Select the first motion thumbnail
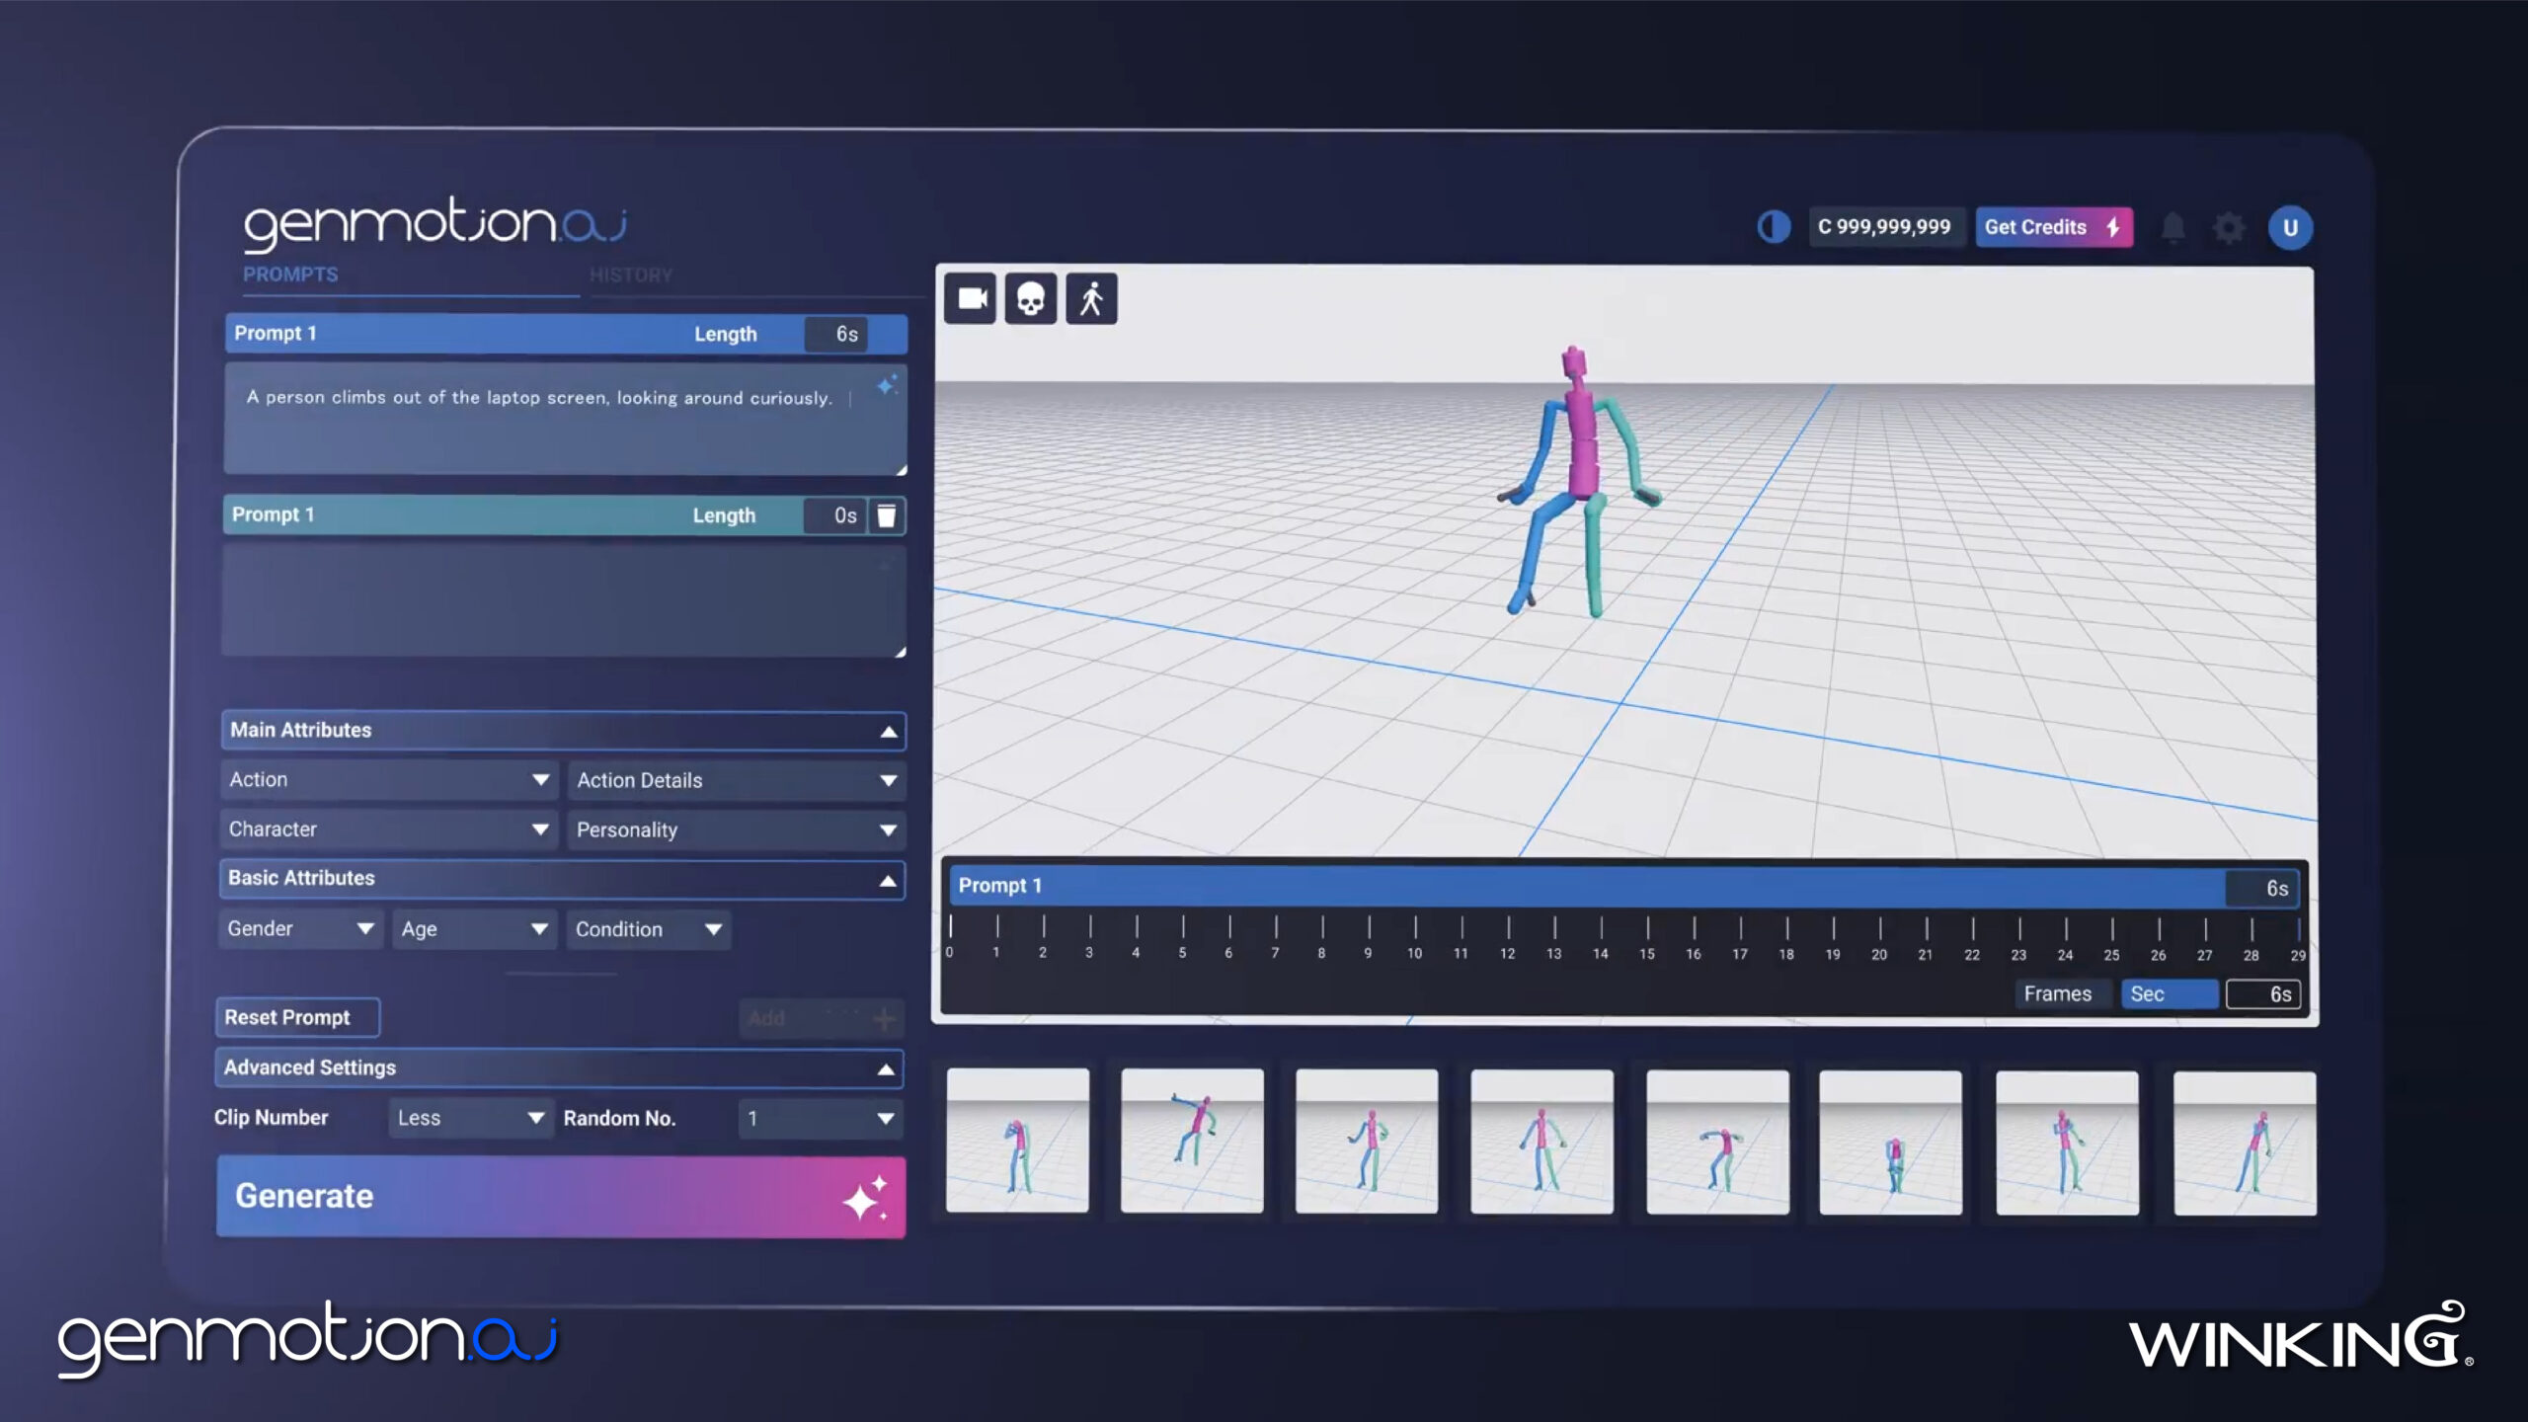Screen dimensions: 2528x1422 1017,1141
